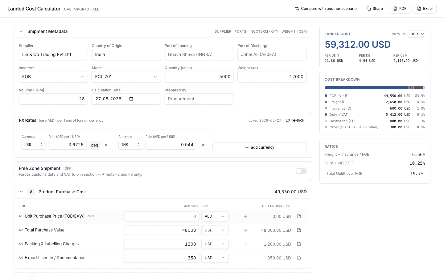Change the View In USD currency selector
Image resolution: width=444 pixels, height=277 pixels.
416,34
